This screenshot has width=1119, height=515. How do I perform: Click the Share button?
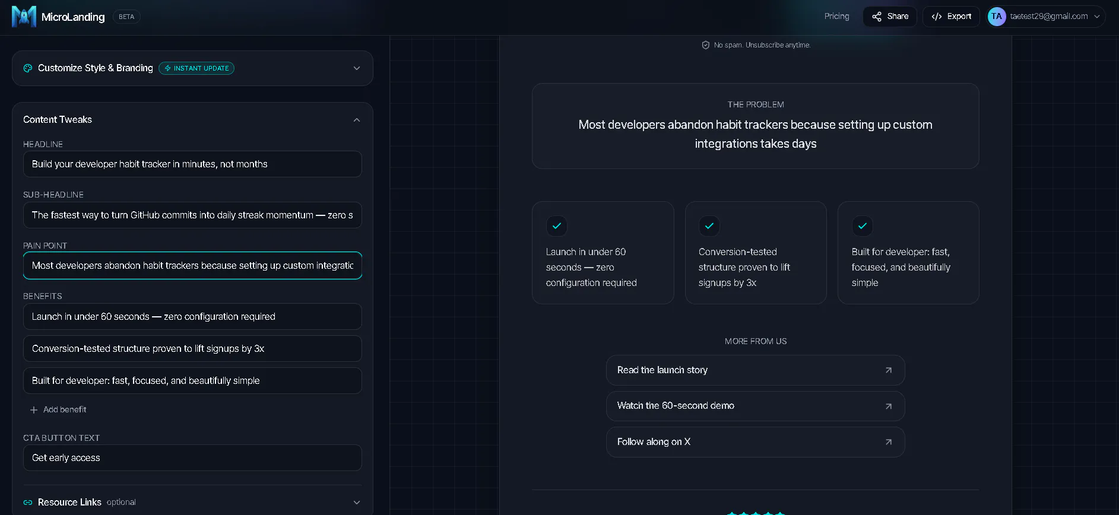pos(890,17)
